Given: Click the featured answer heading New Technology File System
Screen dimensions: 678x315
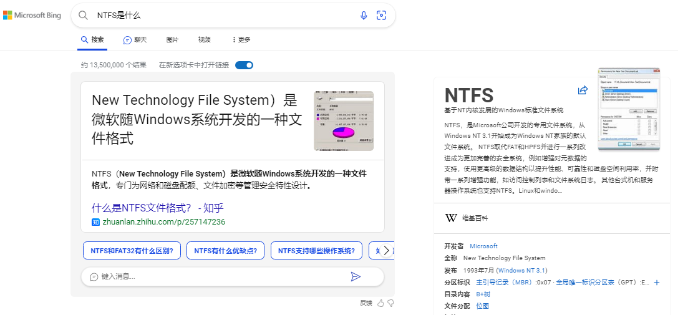Looking at the screenshot, I should click(x=196, y=120).
